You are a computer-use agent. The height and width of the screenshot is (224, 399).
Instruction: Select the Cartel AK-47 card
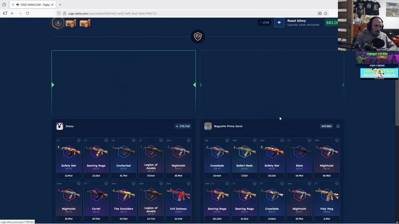click(x=96, y=201)
